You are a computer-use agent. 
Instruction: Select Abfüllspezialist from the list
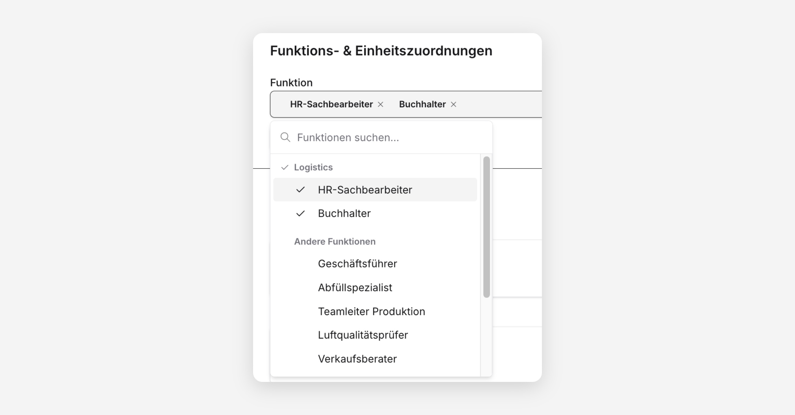(x=375, y=288)
